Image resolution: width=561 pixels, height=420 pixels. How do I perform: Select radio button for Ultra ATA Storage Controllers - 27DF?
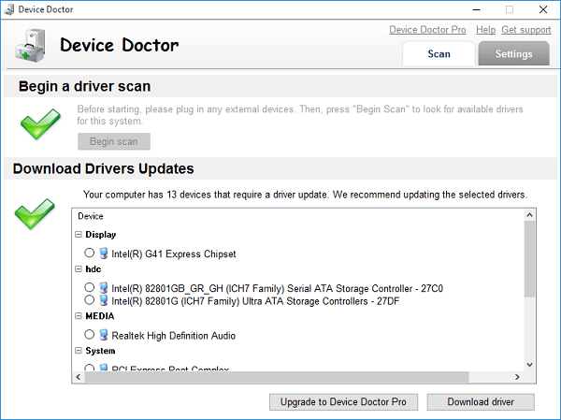click(89, 299)
